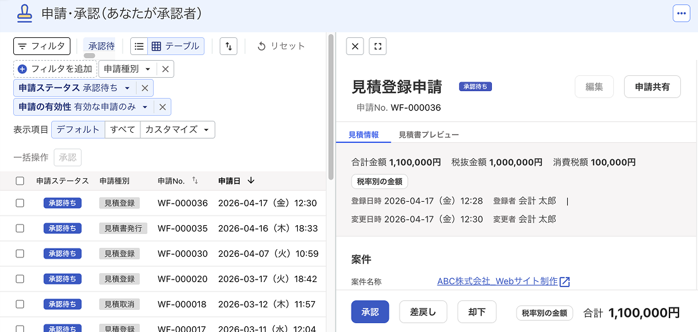Tick checkbox for WF-000035 row
Viewport: 698px width, 332px height.
[20, 228]
